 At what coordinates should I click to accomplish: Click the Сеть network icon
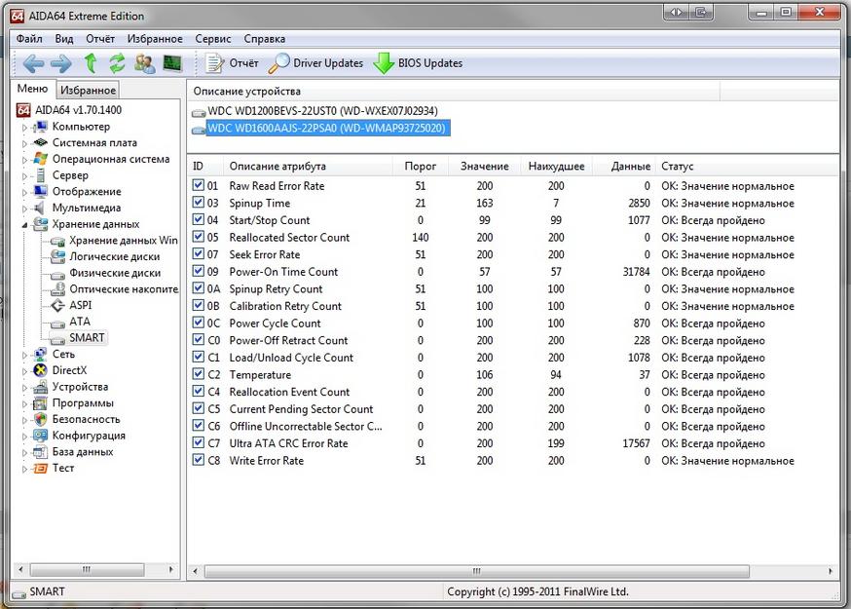point(40,355)
